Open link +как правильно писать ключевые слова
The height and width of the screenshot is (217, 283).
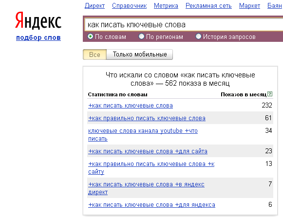pyautogui.click(x=147, y=118)
